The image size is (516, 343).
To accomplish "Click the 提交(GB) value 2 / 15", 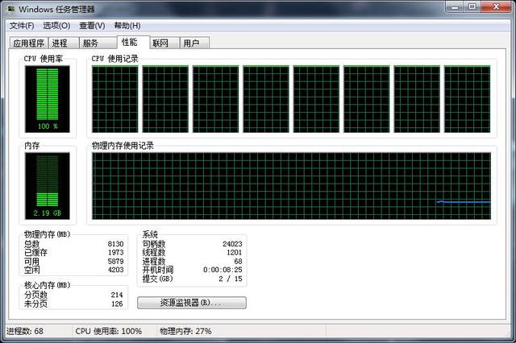I will tap(231, 279).
